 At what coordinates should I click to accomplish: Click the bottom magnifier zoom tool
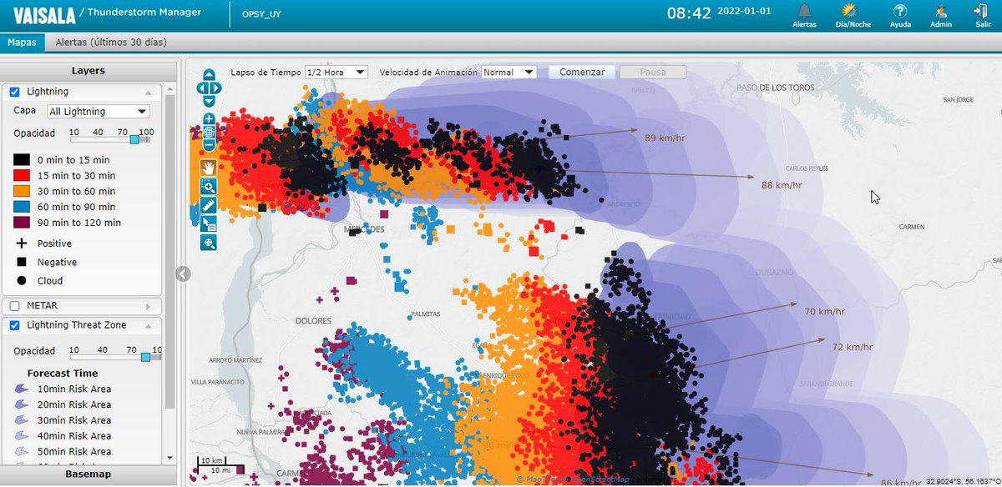coord(209,242)
